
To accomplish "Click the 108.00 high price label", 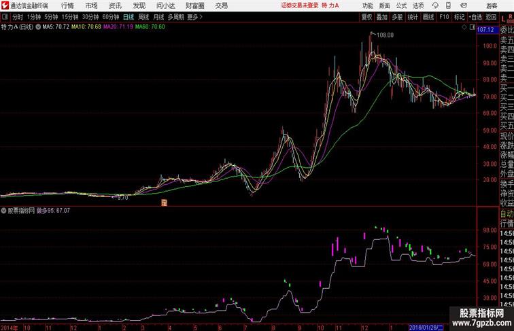I will (385, 35).
